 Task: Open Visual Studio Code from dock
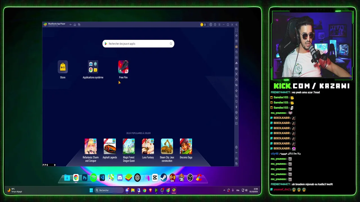102,178
